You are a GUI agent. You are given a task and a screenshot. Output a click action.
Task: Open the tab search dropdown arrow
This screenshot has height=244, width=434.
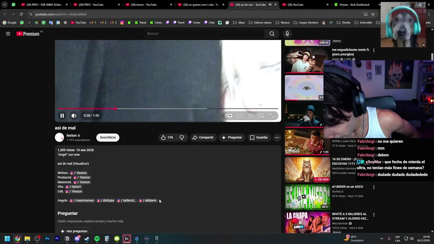4,5
